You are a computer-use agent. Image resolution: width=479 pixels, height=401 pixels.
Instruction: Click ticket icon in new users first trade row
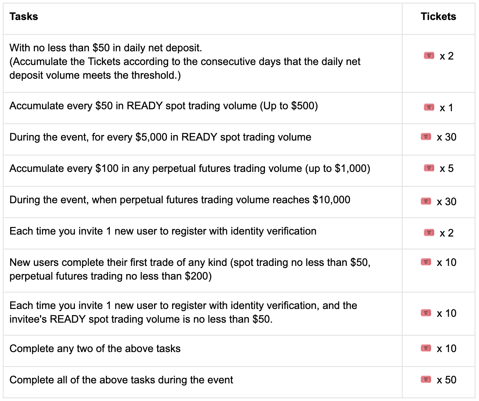pos(426,262)
